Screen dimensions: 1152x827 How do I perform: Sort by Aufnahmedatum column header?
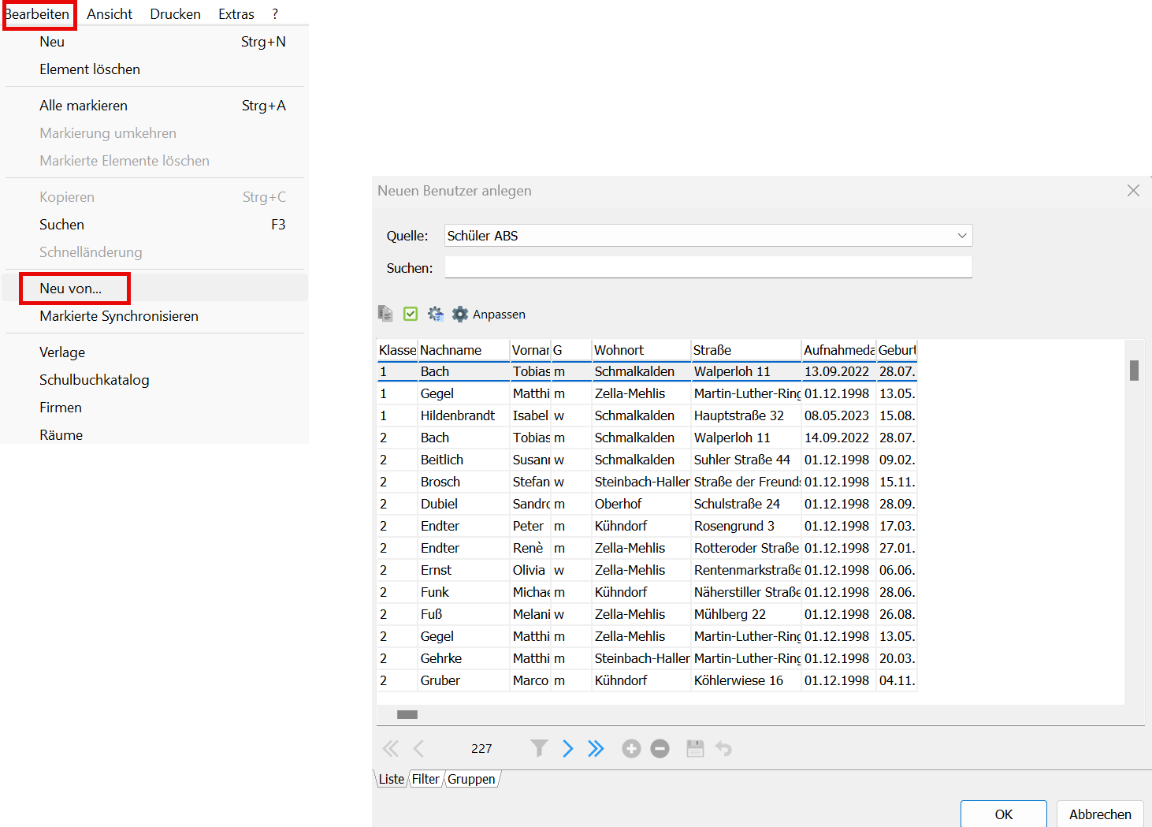coord(838,350)
